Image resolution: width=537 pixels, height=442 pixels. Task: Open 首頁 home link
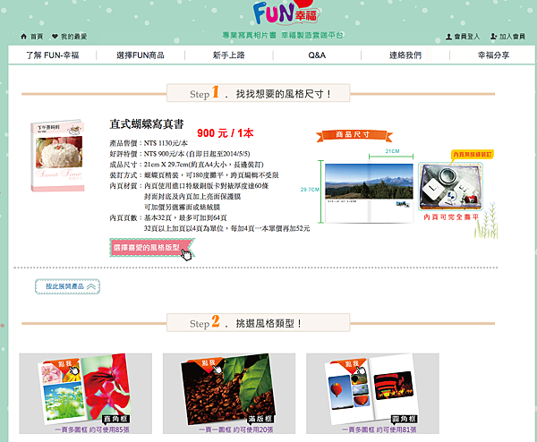point(37,37)
